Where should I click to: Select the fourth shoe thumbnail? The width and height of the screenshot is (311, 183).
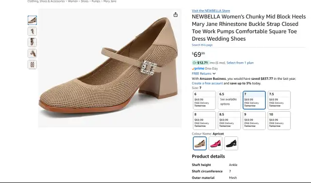coord(33,53)
